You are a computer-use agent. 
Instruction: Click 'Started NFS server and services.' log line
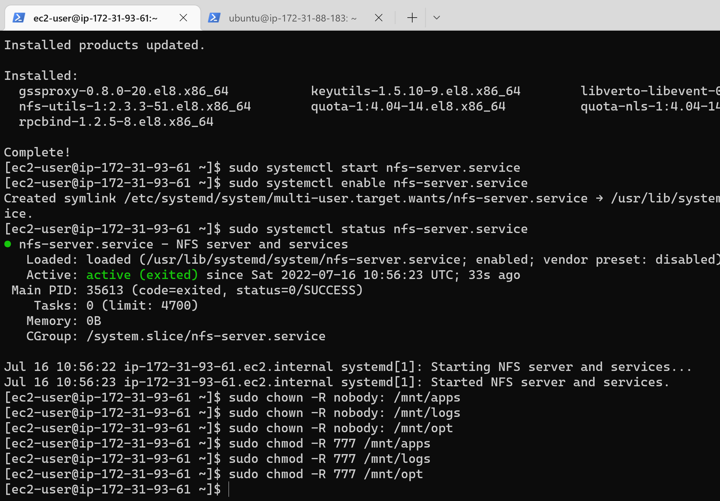[550, 382]
